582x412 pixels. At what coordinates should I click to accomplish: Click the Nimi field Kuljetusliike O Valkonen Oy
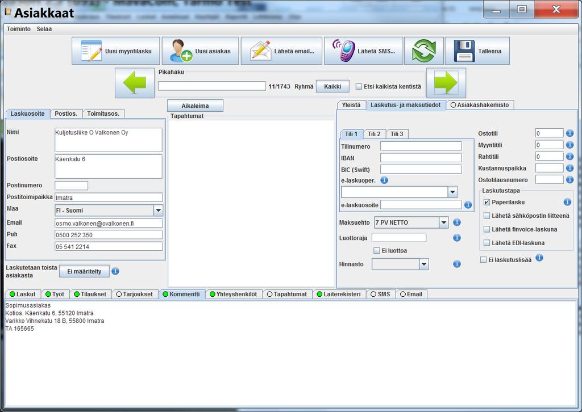(x=109, y=140)
